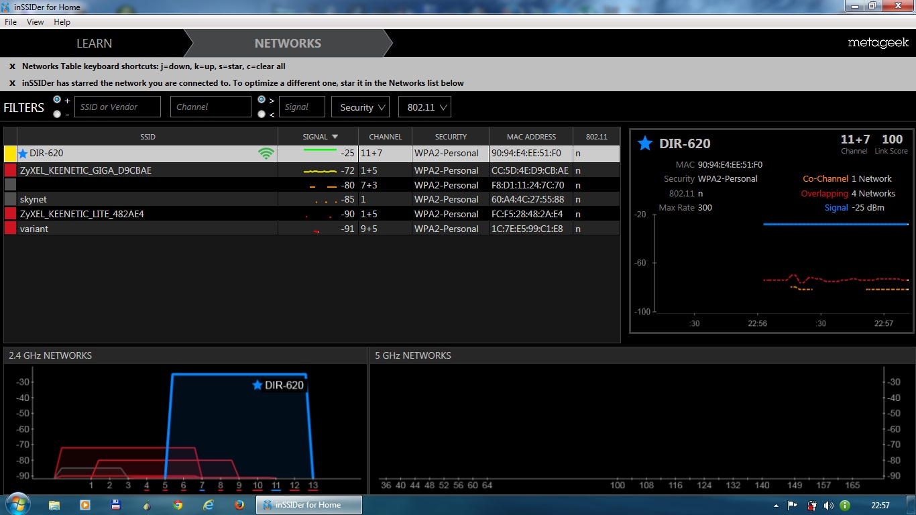Select the ZyXEL_KEENETIC_GIGA_D9CBAE network row
The image size is (916, 515).
click(x=312, y=170)
